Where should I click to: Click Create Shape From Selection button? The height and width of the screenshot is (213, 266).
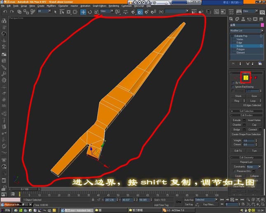246,134
